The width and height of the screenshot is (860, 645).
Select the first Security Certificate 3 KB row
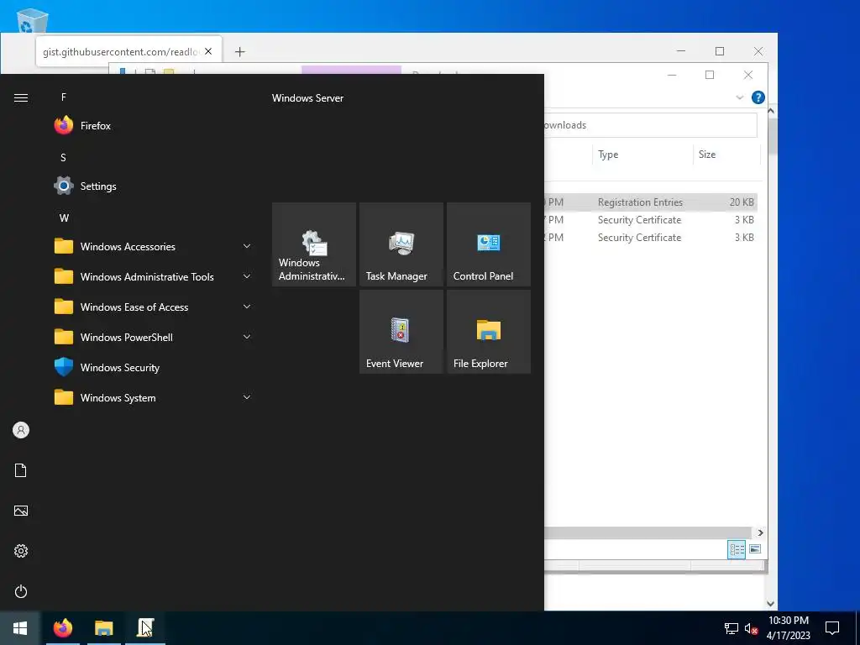(x=651, y=220)
